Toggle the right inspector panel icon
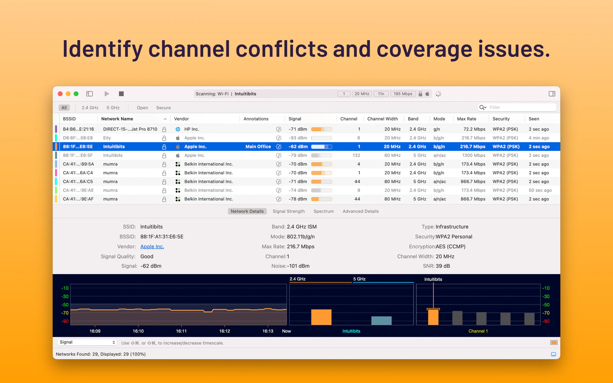 coord(552,94)
